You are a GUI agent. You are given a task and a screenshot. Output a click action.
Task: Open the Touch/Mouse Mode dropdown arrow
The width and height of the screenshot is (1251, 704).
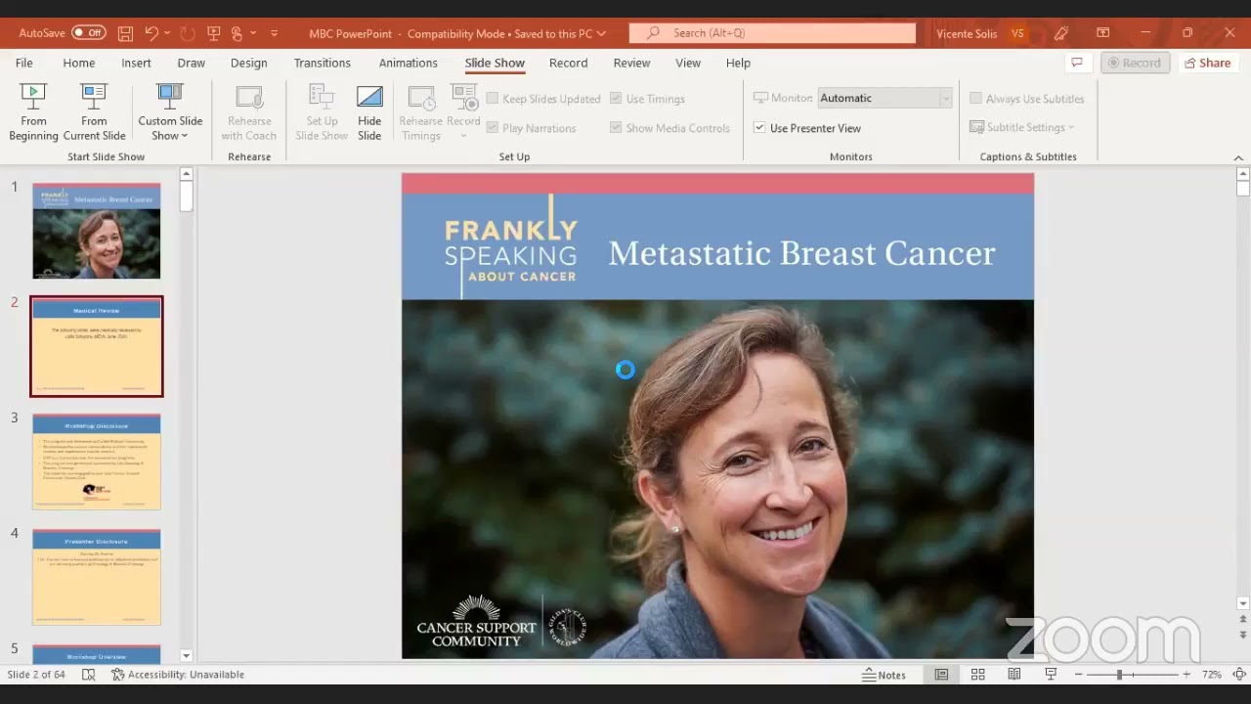(x=254, y=33)
